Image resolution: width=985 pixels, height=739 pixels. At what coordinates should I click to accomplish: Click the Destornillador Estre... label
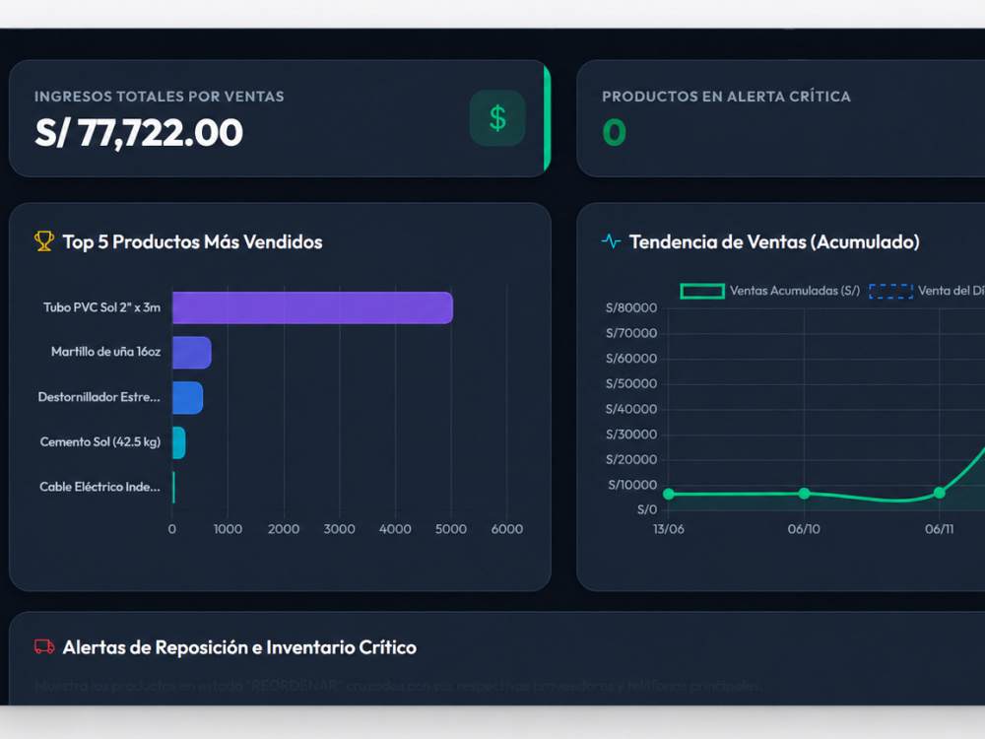click(x=98, y=396)
